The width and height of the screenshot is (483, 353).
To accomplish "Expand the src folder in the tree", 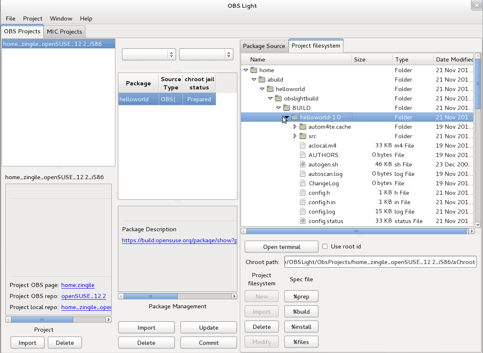I will [x=295, y=136].
